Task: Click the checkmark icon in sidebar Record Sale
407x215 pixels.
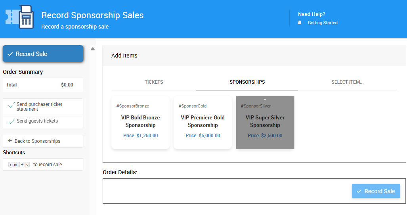Action: (x=10, y=54)
